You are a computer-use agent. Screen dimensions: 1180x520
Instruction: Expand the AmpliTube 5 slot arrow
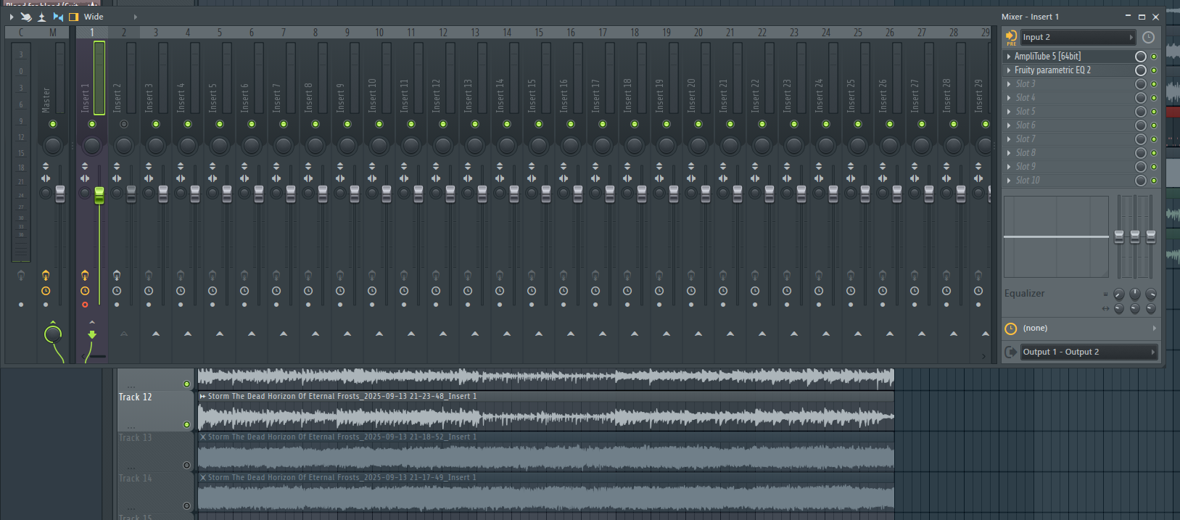tap(1009, 57)
